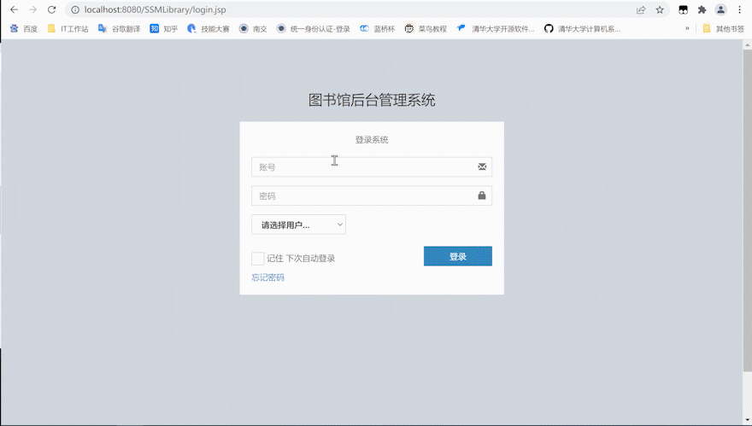Check the 记住 下次自动登录 checkbox

[257, 259]
